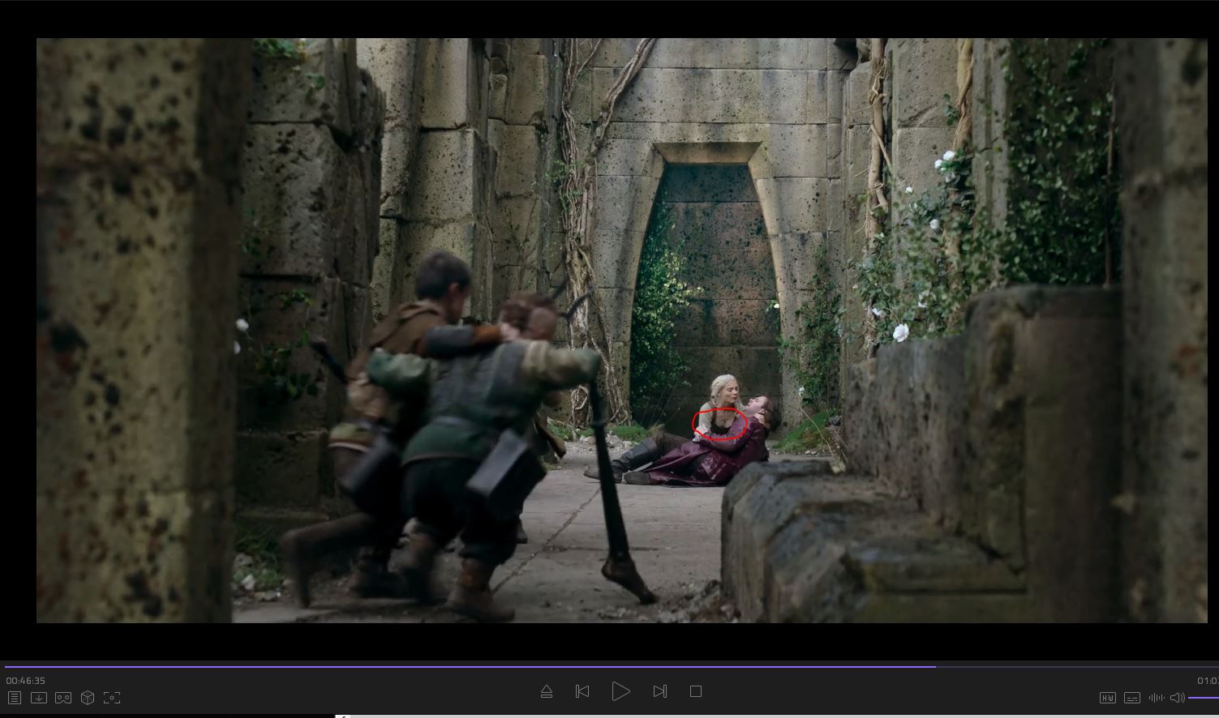Mute audio with the speaker icon
The width and height of the screenshot is (1219, 718).
point(1177,698)
